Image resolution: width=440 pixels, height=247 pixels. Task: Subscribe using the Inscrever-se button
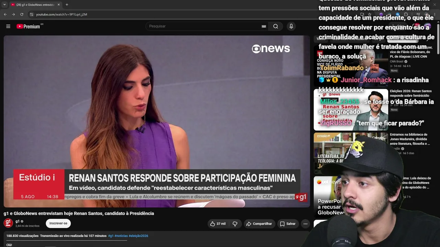point(58,223)
